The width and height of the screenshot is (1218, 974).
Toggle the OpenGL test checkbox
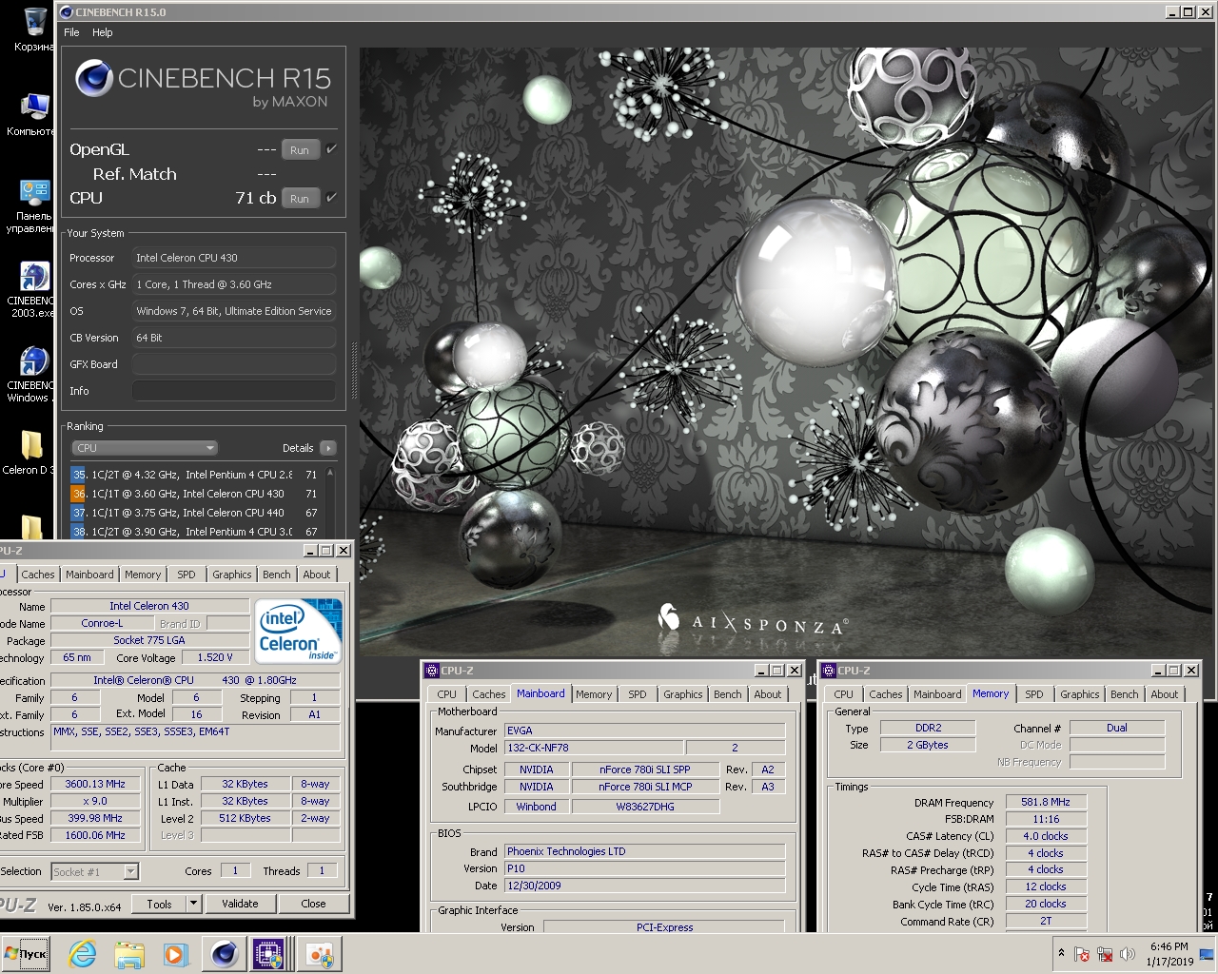tap(331, 149)
